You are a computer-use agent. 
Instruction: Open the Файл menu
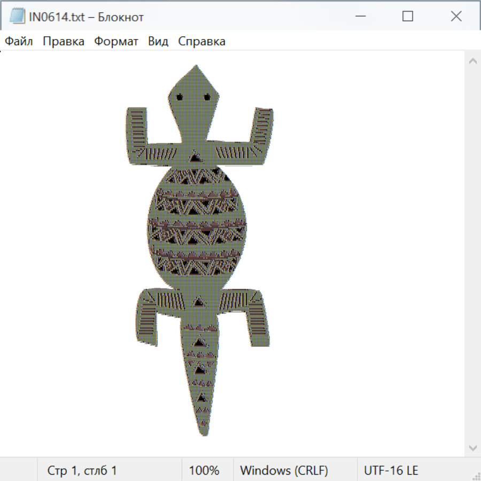pos(19,42)
